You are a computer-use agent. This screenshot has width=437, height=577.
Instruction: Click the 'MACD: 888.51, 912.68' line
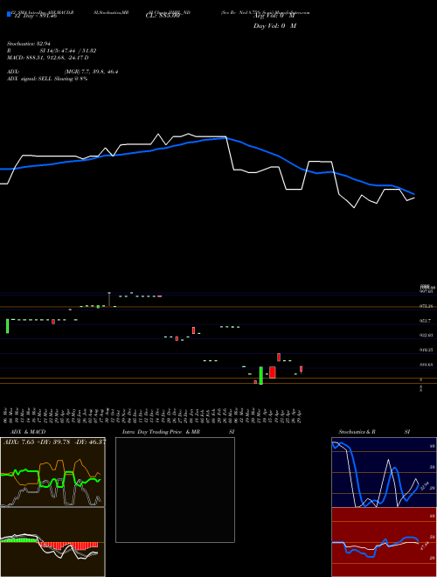click(47, 58)
